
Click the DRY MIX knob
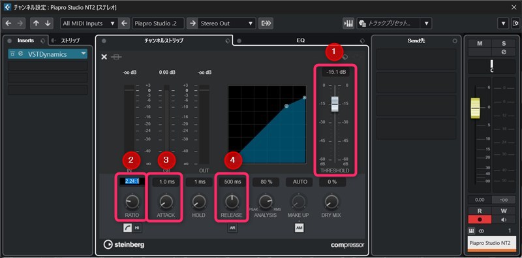pos(331,202)
